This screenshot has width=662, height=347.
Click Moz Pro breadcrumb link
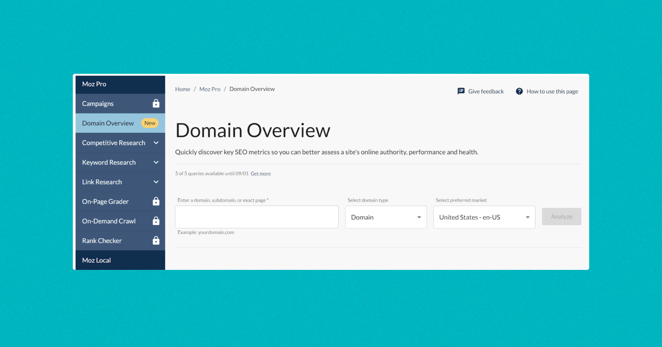point(210,89)
